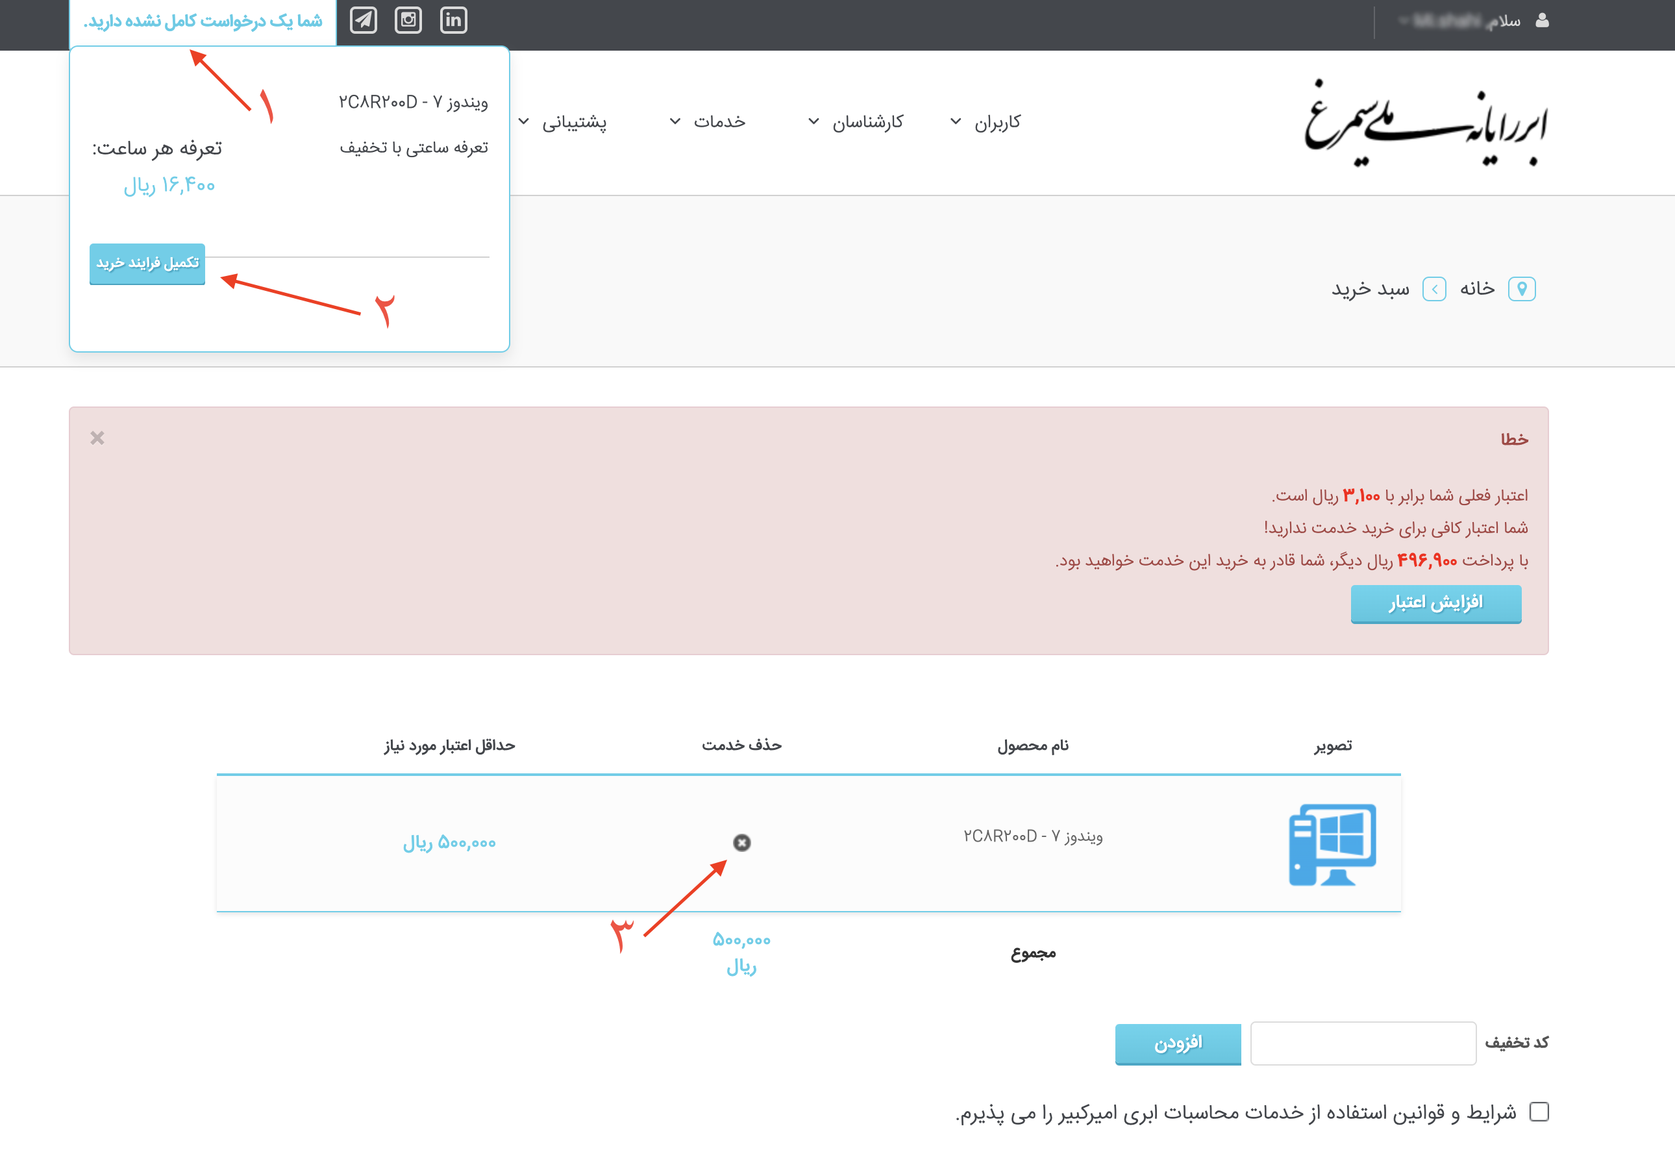Screen dimensions: 1675x1174
Task: Click the ۱۶,۴۰۰ ریال hourly rate
Action: click(169, 185)
